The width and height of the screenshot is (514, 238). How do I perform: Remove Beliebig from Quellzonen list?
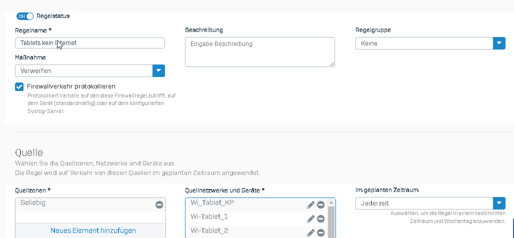click(x=159, y=205)
